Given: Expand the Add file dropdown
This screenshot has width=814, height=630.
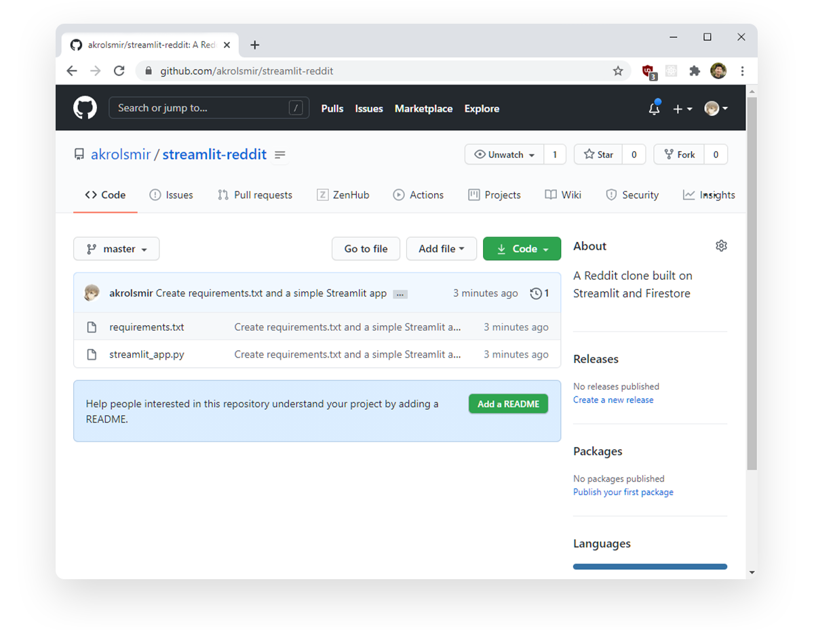Looking at the screenshot, I should pos(442,249).
